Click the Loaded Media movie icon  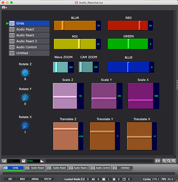pos(83,179)
